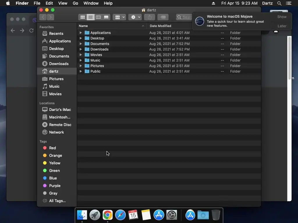The image size is (298, 223).
Task: Click Show on the Mojave notification
Action: pos(282,17)
